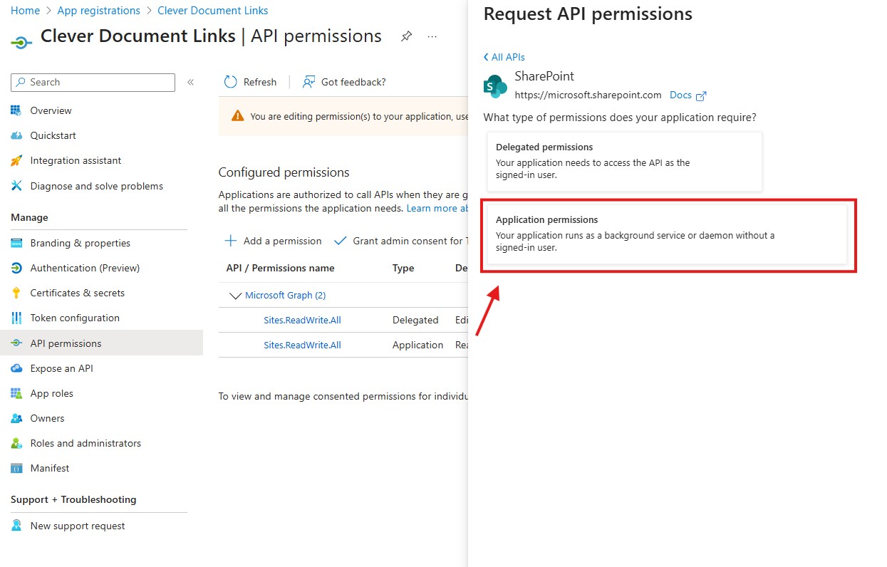
Task: Click the plus icon for Add a permission
Action: (x=231, y=241)
